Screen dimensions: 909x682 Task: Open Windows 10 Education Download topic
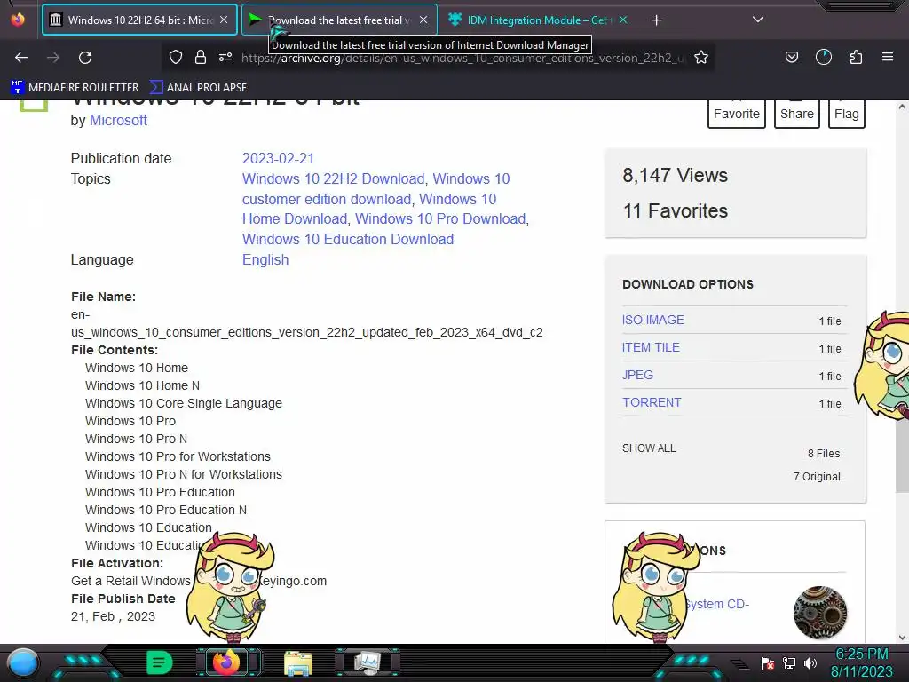pyautogui.click(x=348, y=239)
